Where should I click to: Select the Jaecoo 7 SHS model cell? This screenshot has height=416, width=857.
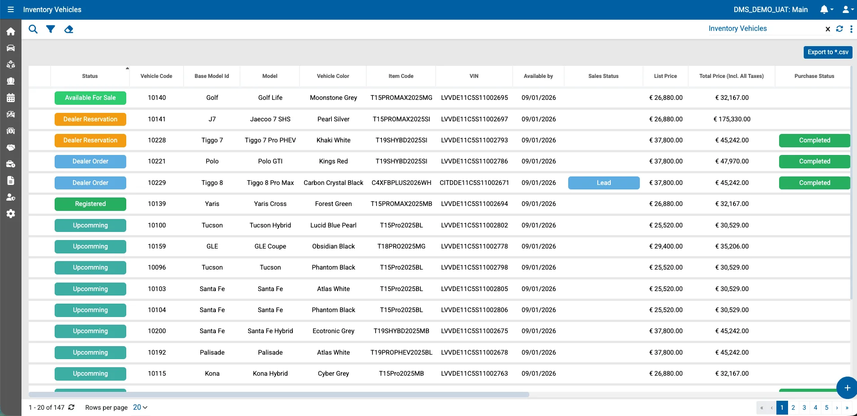pyautogui.click(x=270, y=119)
